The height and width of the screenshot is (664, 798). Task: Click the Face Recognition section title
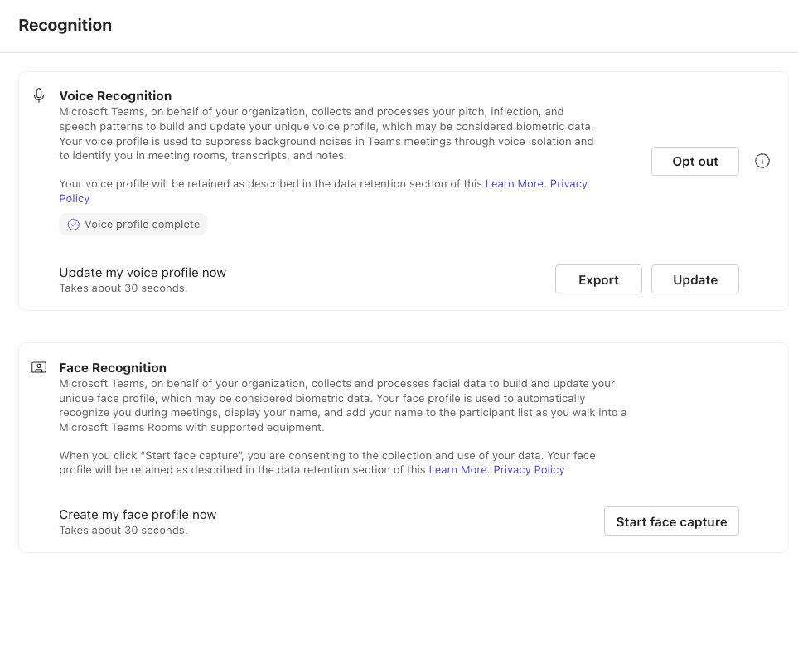(113, 367)
